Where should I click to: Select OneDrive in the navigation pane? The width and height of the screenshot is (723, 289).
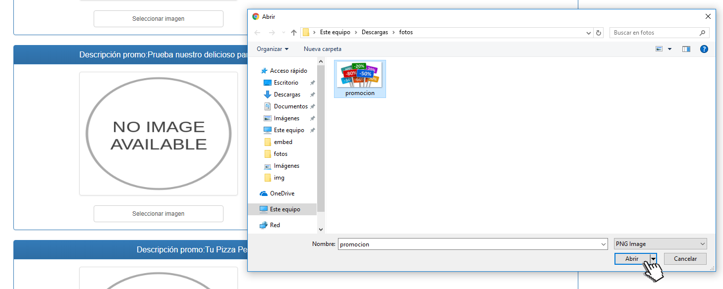pos(281,193)
